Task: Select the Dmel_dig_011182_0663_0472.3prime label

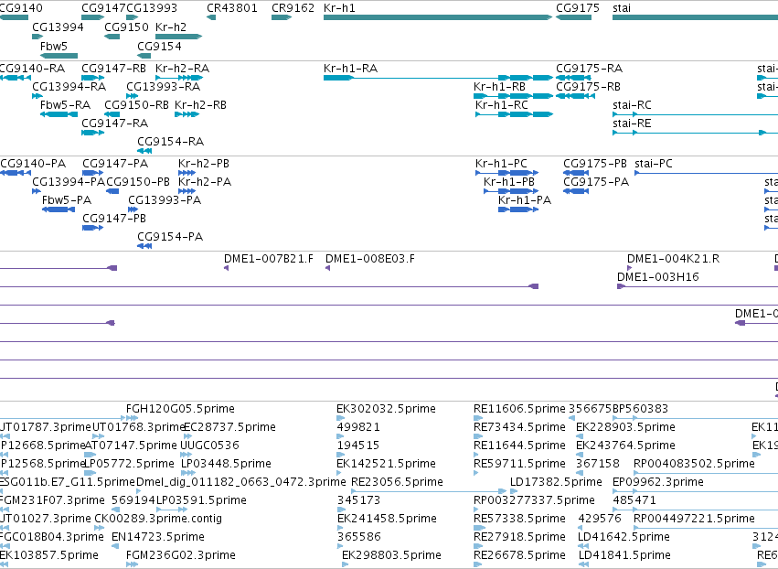Action: 240,481
